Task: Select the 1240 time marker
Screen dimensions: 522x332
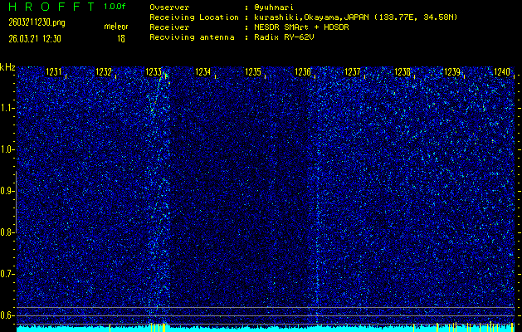Action: click(x=501, y=73)
